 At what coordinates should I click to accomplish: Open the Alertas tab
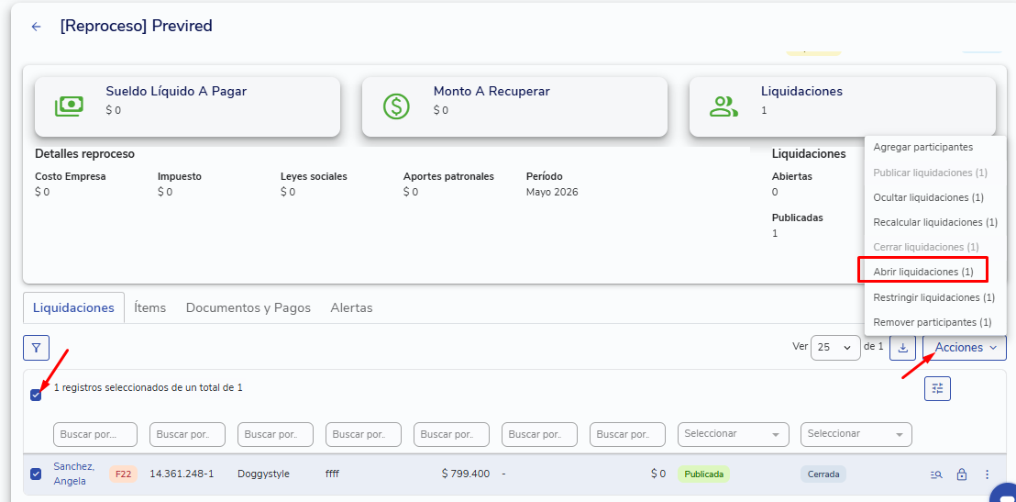[x=351, y=308]
